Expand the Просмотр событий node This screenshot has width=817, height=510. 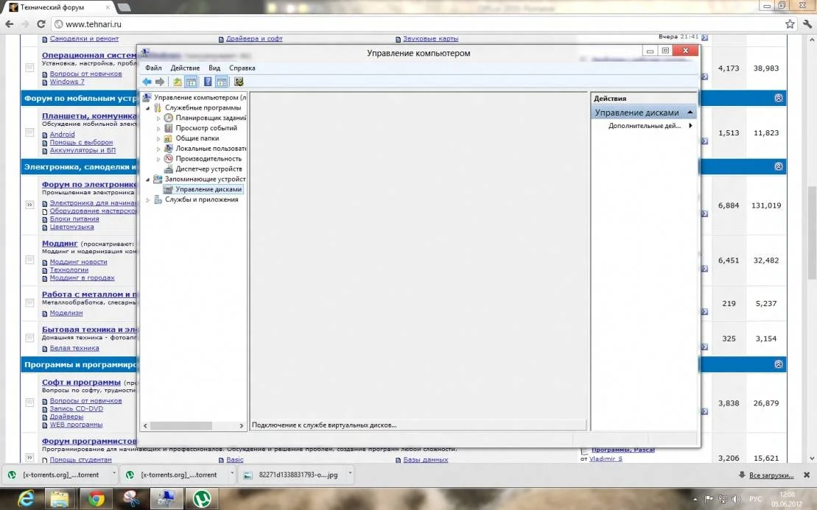(x=158, y=129)
